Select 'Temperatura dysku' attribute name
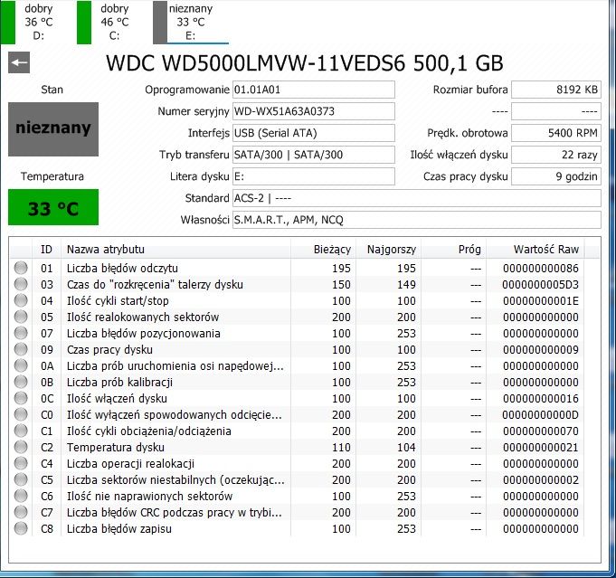Viewport: 616px width, 578px height. click(116, 448)
